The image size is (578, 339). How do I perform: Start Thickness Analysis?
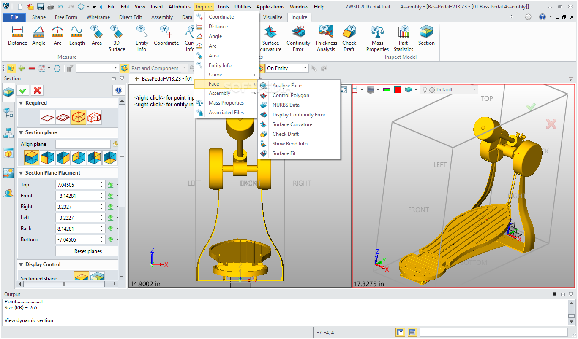[x=326, y=38]
